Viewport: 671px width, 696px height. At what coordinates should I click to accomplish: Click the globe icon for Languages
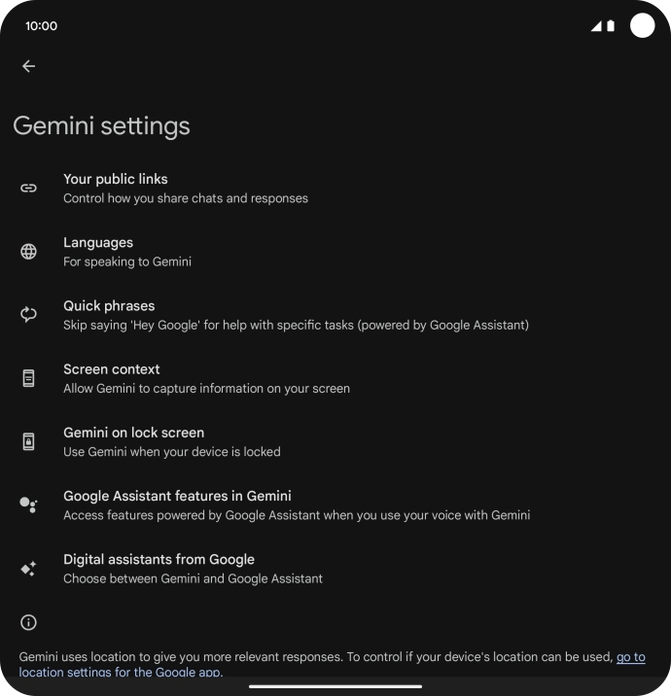(x=28, y=252)
